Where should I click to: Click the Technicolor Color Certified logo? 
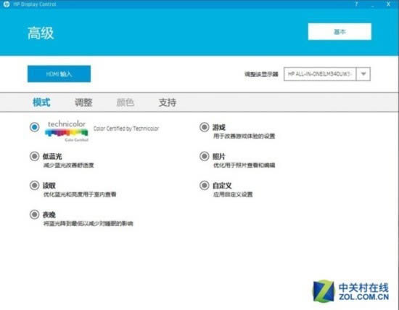pyautogui.click(x=67, y=131)
